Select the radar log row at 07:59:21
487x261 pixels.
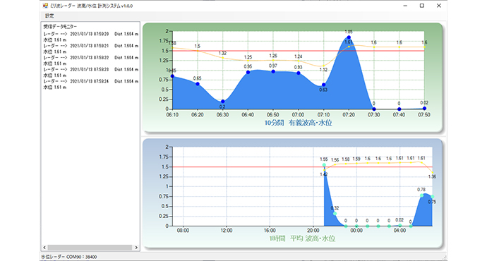(x=90, y=46)
